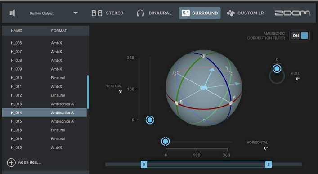318x174 pixels.
Task: Click the Roll rotation knob
Action: point(277,69)
